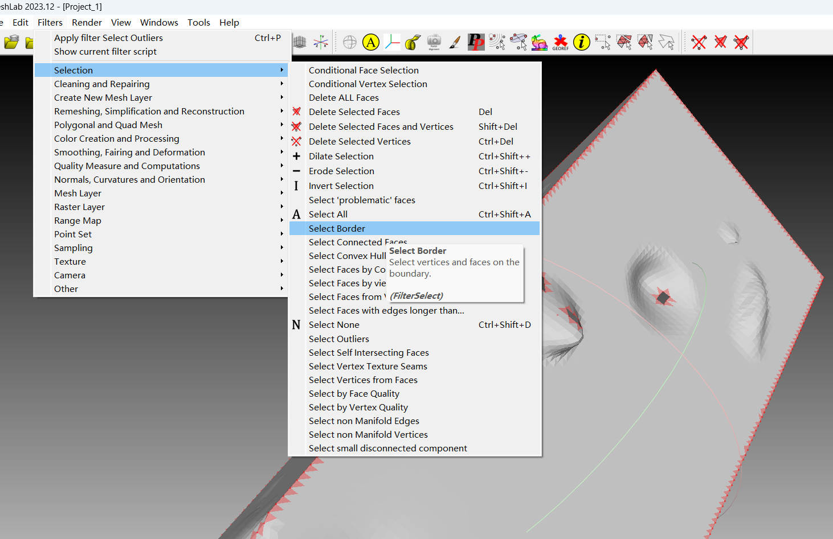This screenshot has width=833, height=539.
Task: Select the measuring tape tool
Action: [x=413, y=42]
